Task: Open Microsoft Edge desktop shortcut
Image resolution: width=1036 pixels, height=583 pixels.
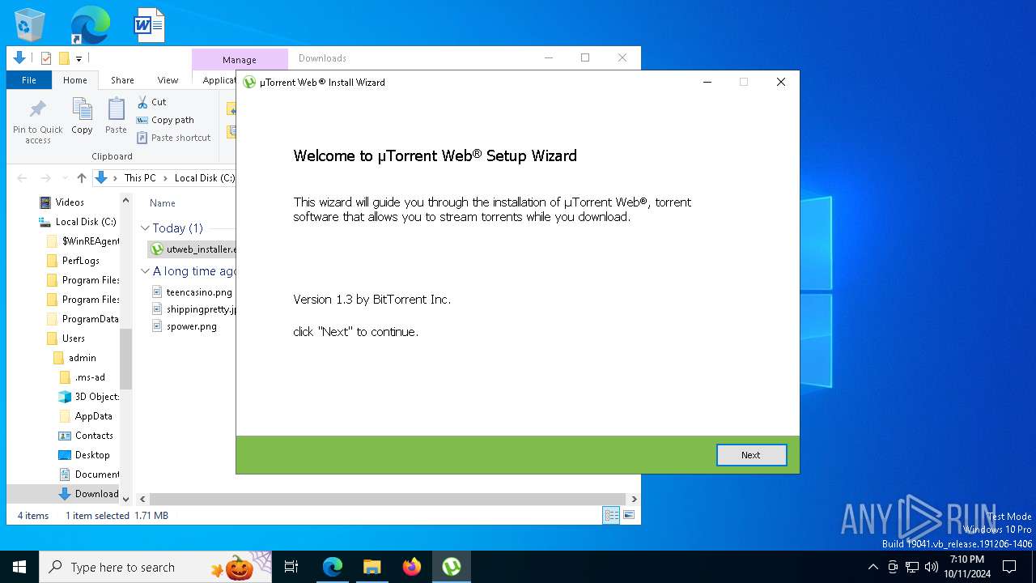Action: tap(89, 25)
